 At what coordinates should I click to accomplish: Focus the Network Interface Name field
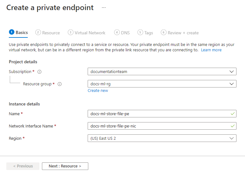point(159,126)
